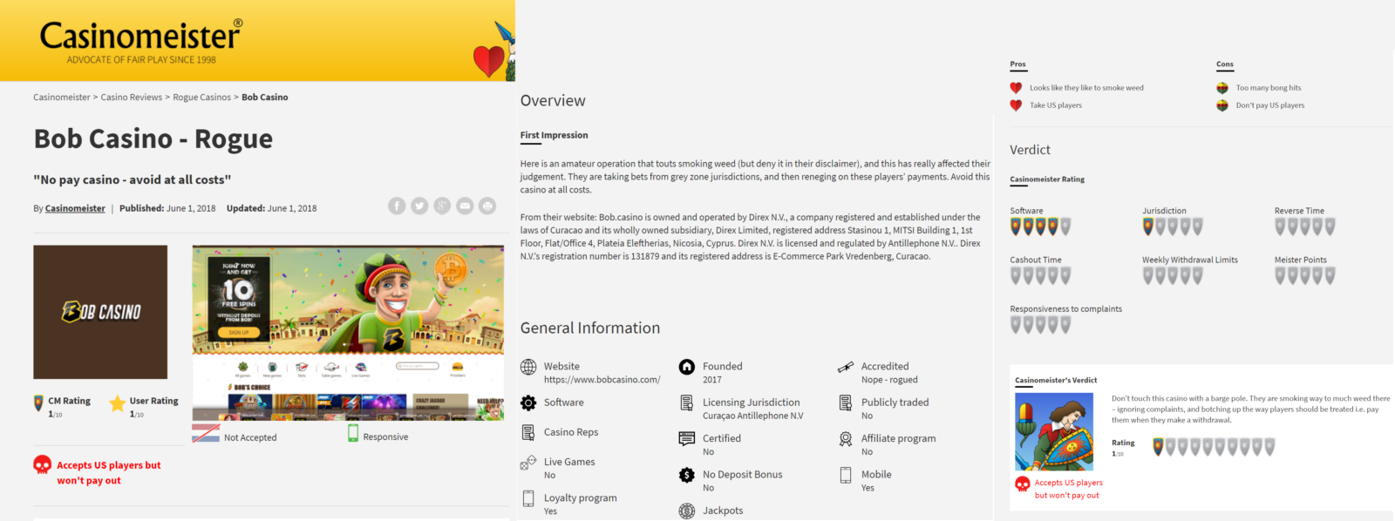Click the knight illustration in the verdict box
The height and width of the screenshot is (521, 1395).
(1054, 432)
